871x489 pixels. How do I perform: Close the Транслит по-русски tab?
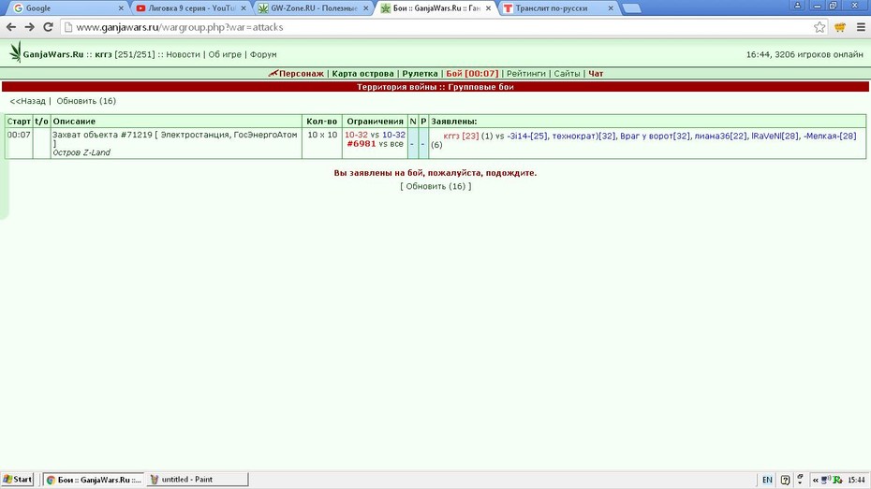click(611, 8)
